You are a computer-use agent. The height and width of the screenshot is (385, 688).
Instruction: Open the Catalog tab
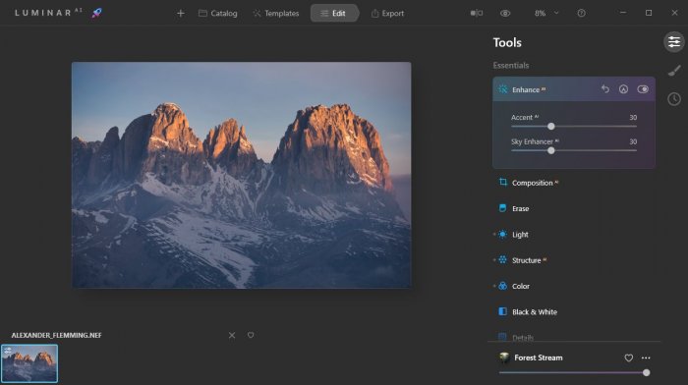click(217, 13)
